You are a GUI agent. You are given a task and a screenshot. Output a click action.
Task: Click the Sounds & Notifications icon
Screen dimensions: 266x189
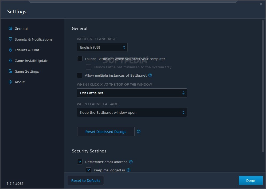10,39
